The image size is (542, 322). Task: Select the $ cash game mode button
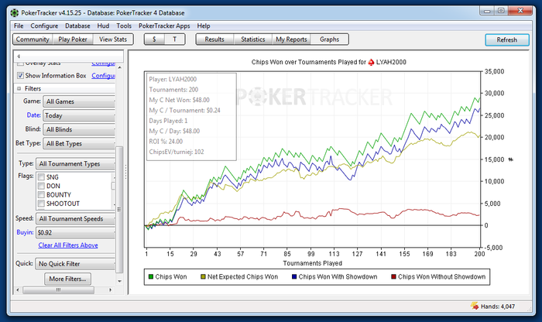click(x=154, y=39)
